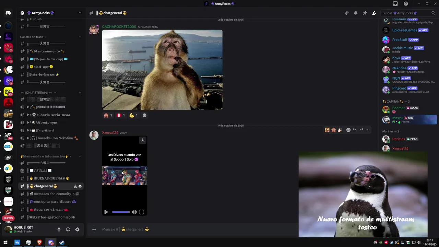Open the white ELEVATE server icon
The width and height of the screenshot is (439, 247).
point(8,201)
